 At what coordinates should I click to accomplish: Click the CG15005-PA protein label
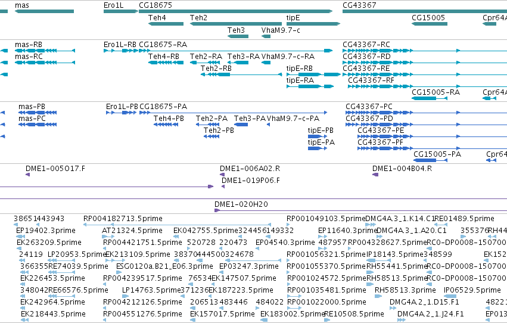point(437,154)
